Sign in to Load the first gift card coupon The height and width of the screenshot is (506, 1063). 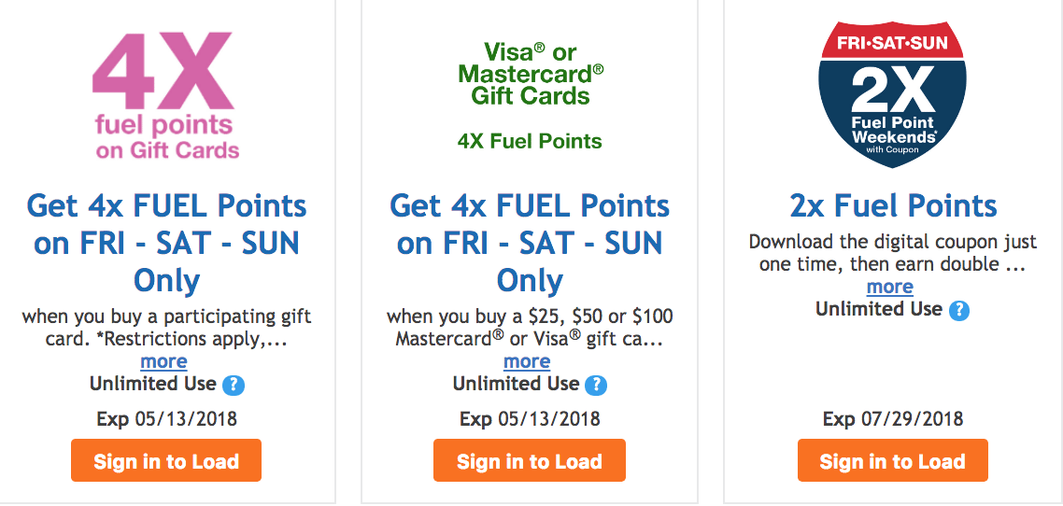166,460
